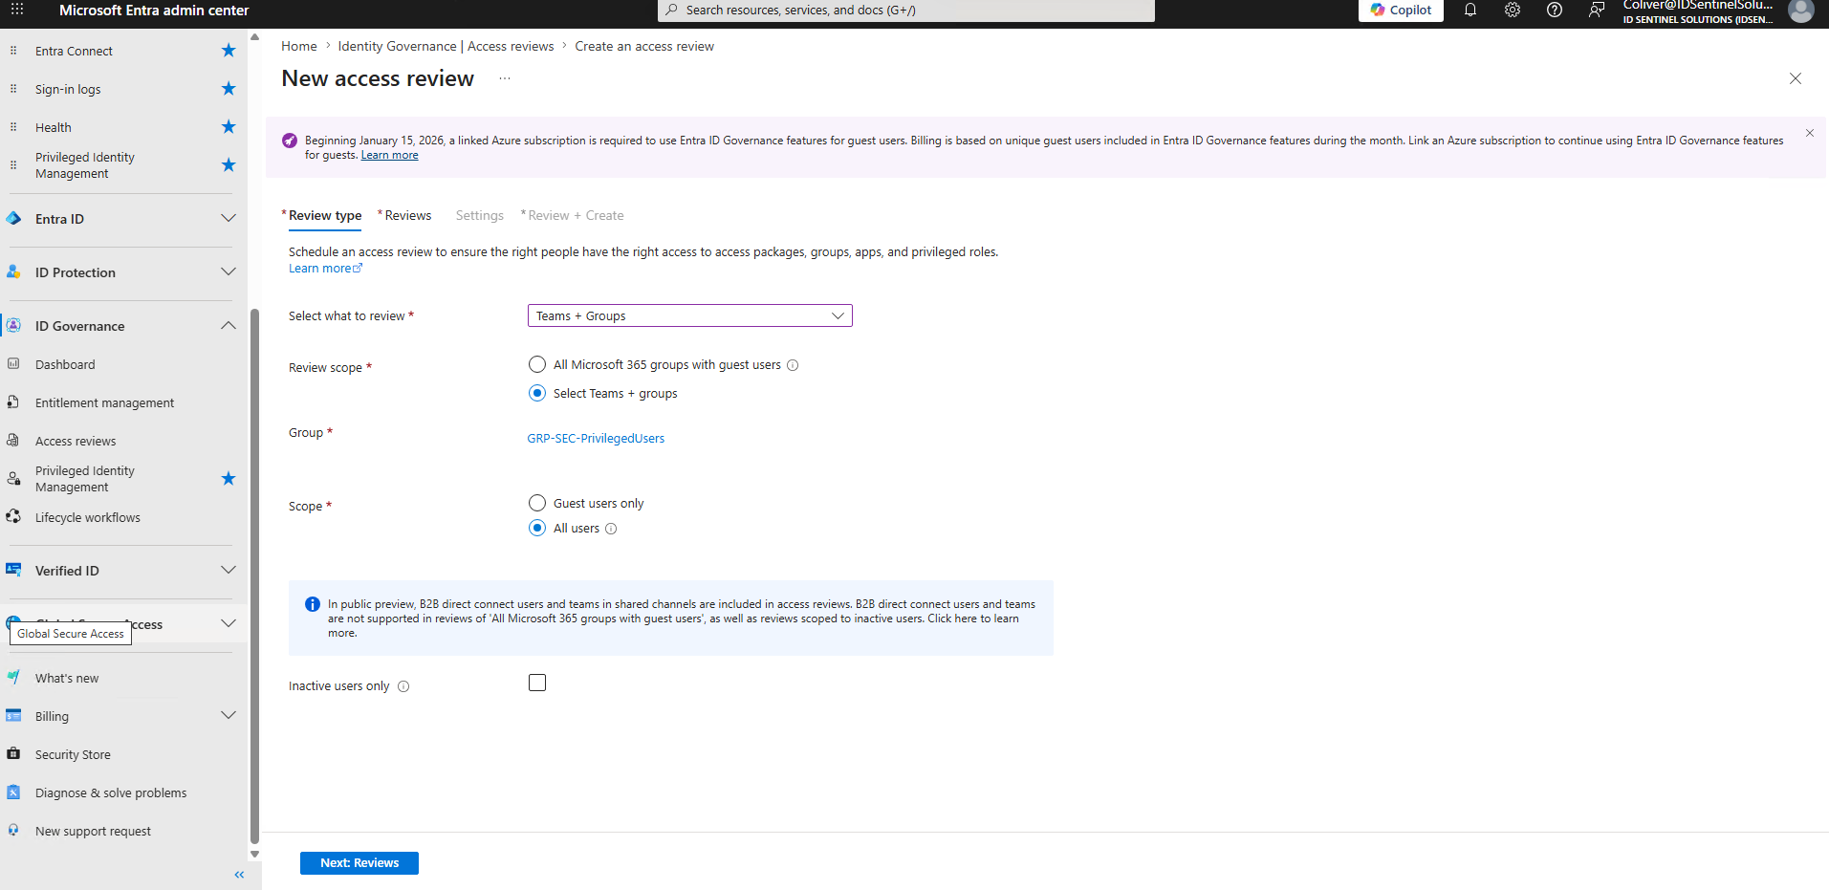1829x890 pixels.
Task: Open the Select what to review dropdown
Action: (x=689, y=316)
